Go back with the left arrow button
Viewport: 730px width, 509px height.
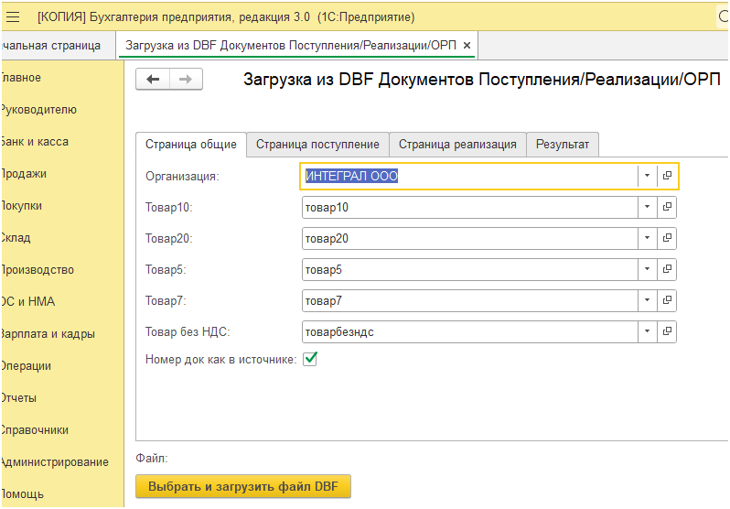pos(153,80)
